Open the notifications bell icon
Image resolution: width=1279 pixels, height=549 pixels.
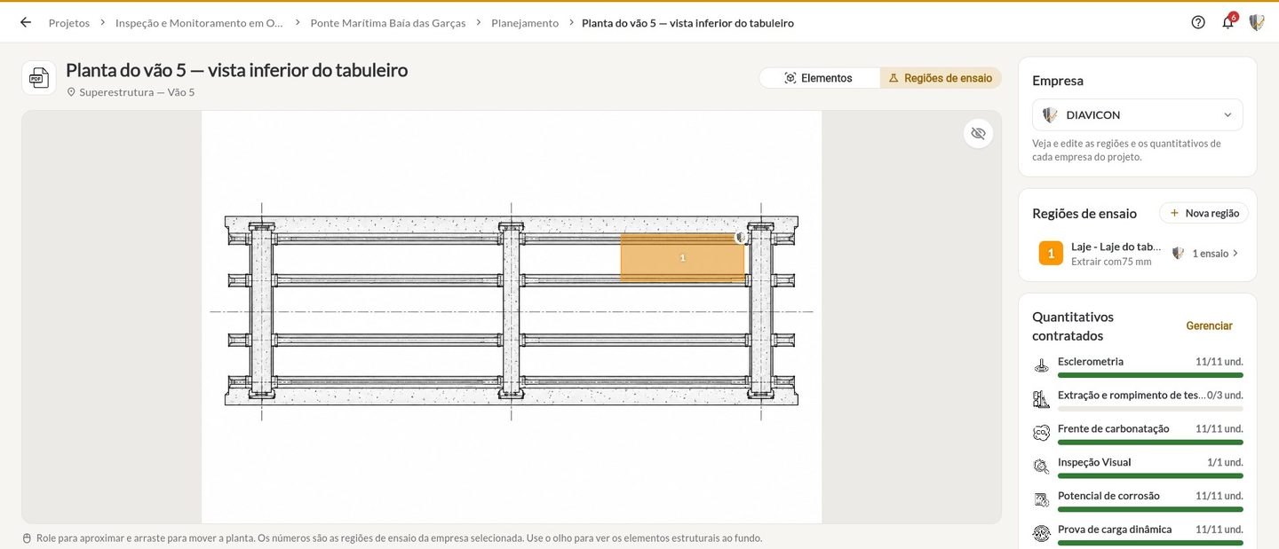tap(1228, 22)
